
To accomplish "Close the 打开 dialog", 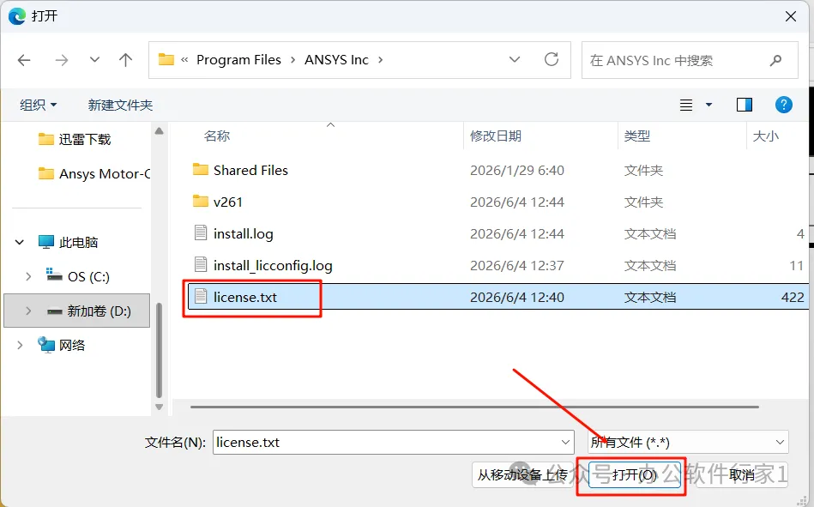I will 791,16.
